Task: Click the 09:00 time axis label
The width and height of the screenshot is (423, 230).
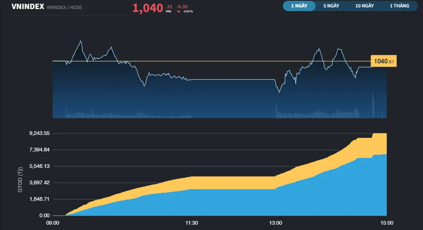Action: coord(53,223)
